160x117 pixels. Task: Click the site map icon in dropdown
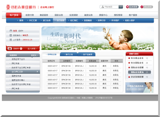click(102, 7)
